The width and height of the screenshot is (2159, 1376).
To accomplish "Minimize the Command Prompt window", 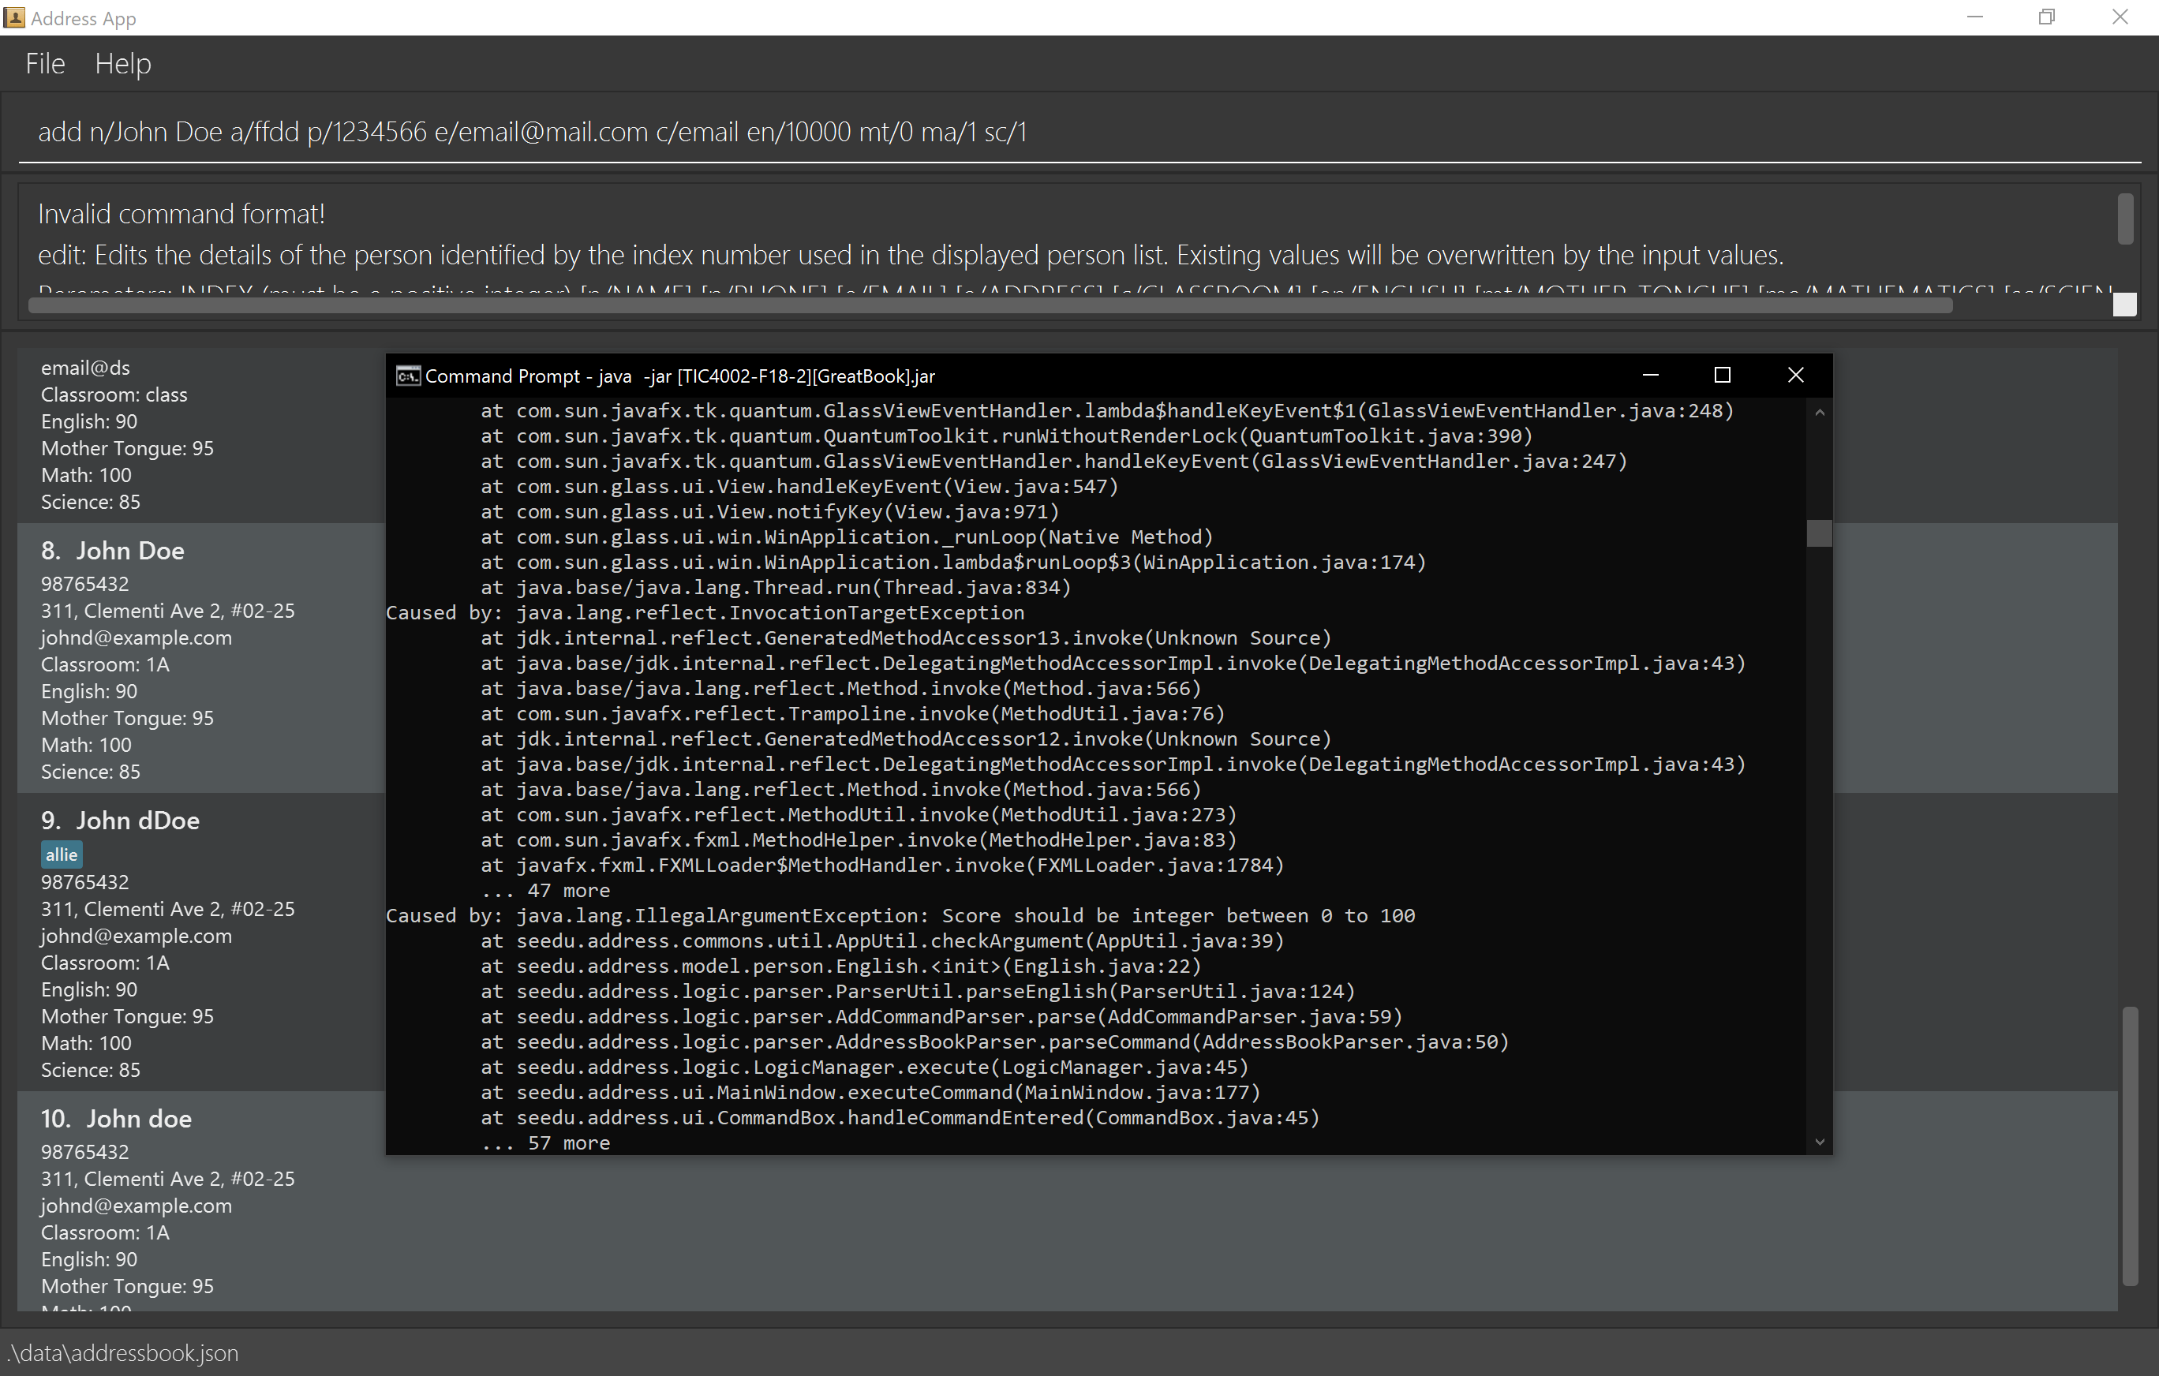I will tap(1650, 375).
